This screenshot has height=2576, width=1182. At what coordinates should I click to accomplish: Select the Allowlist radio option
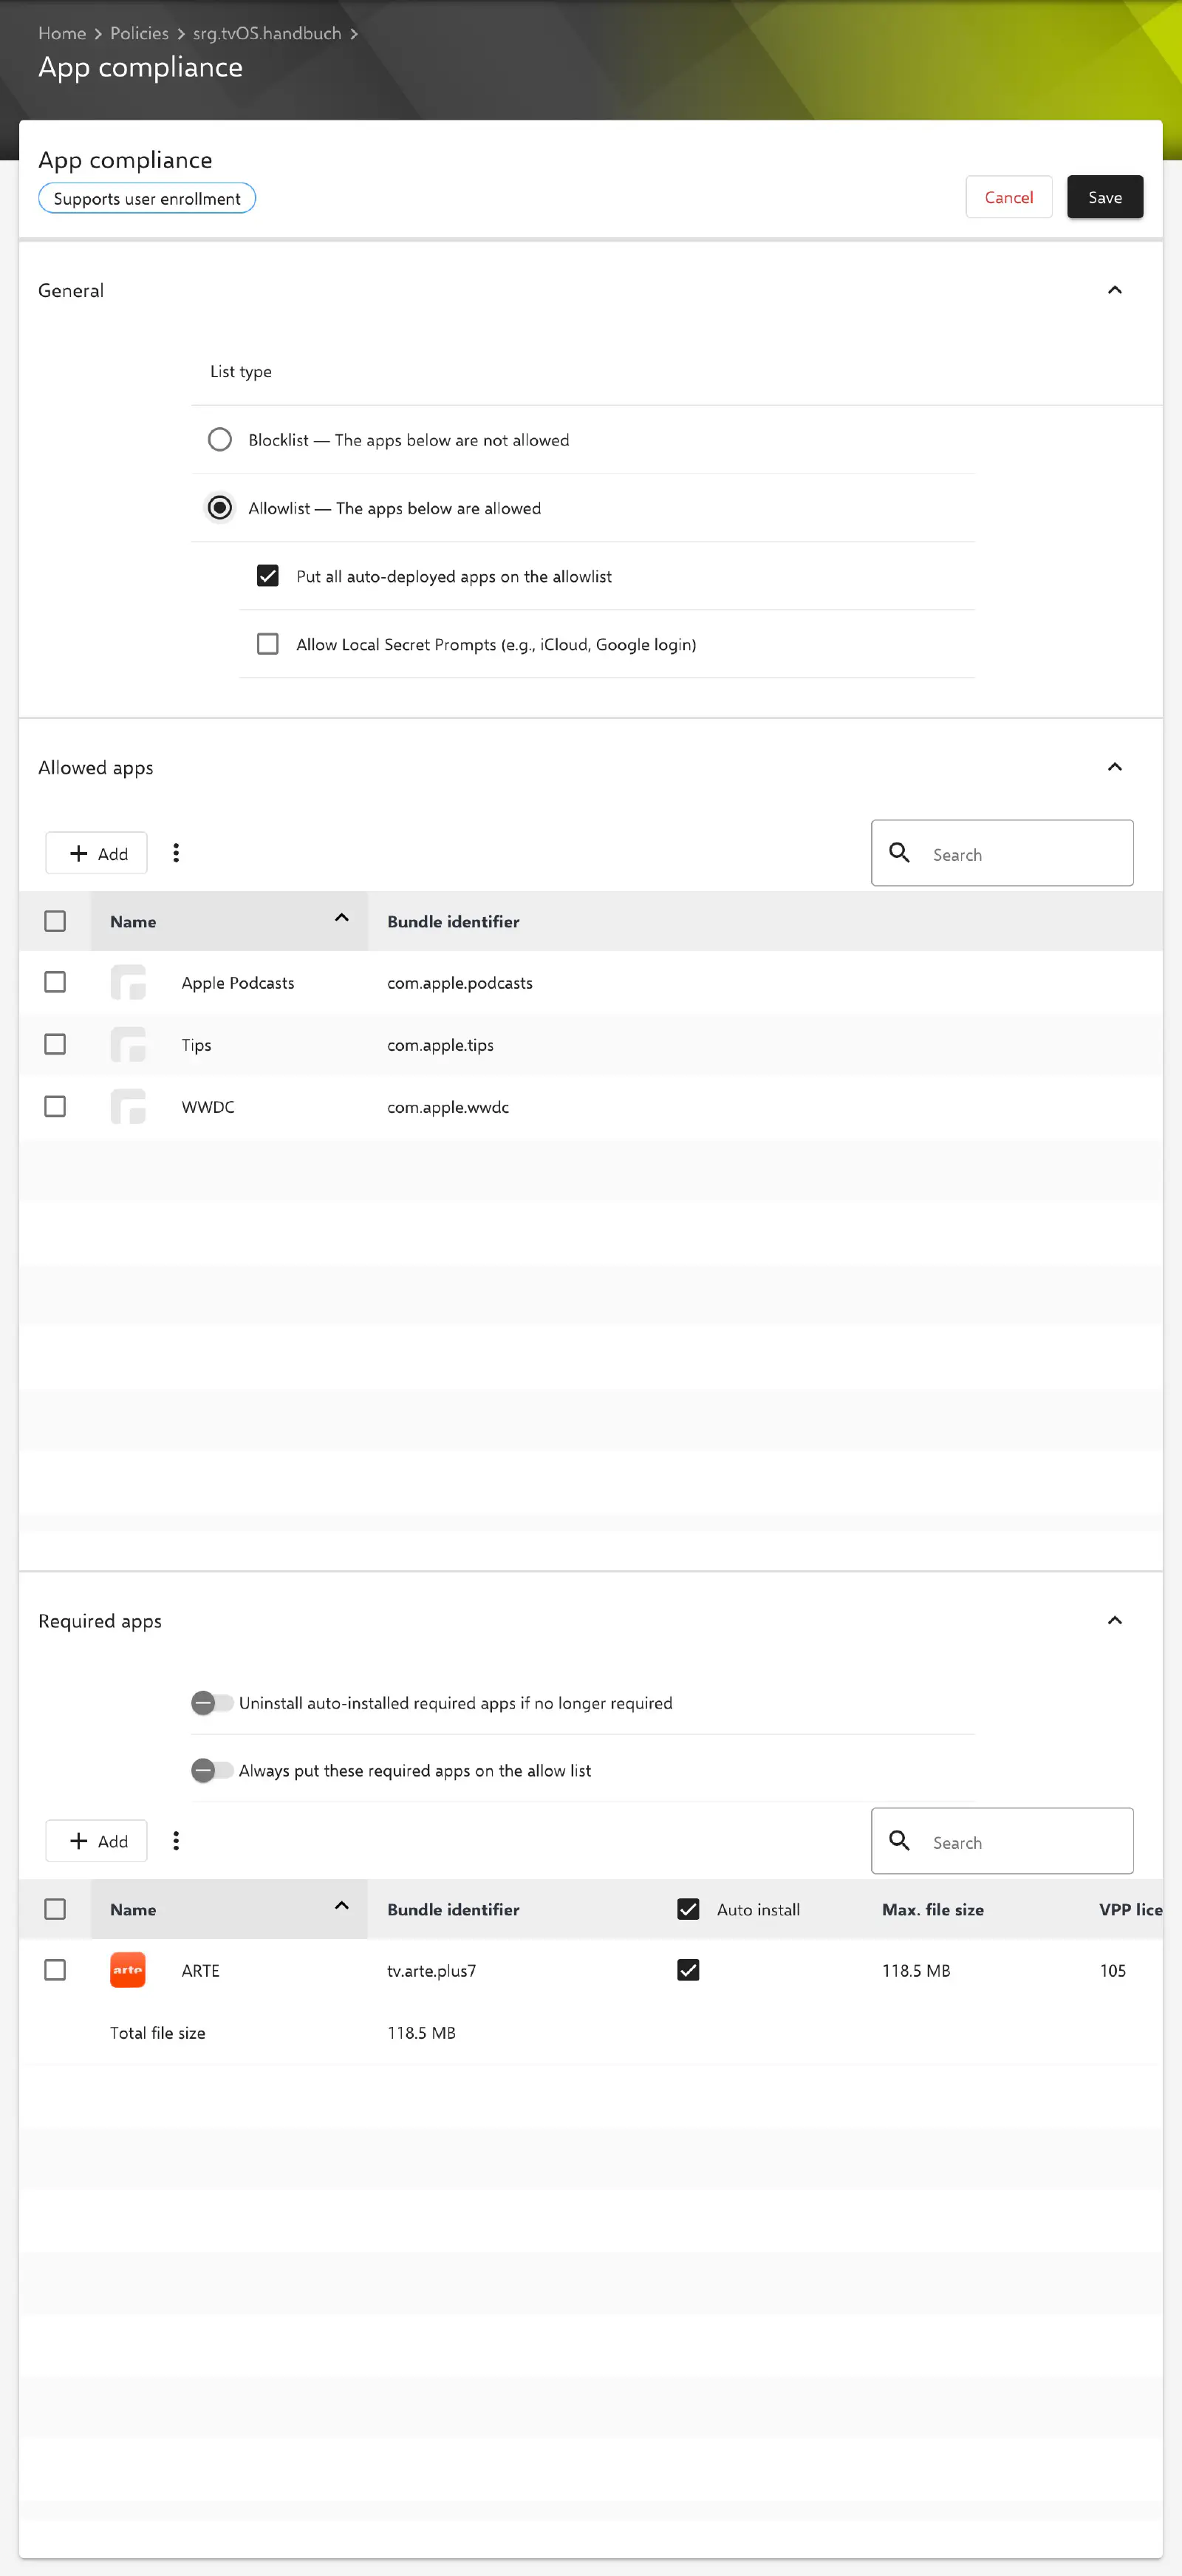pyautogui.click(x=219, y=507)
